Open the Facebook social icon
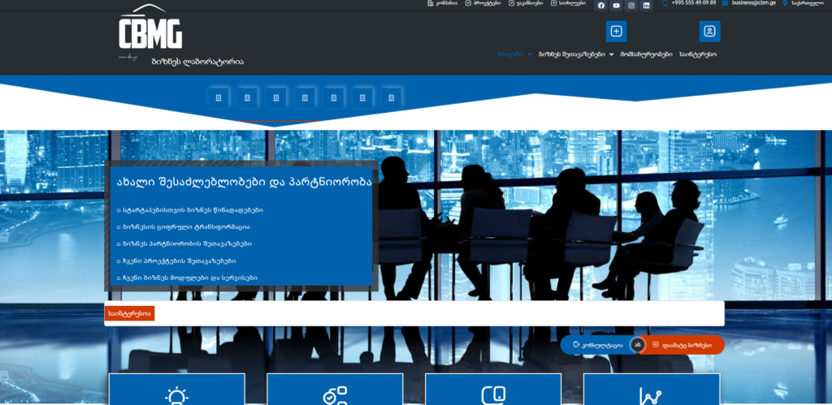 click(601, 6)
